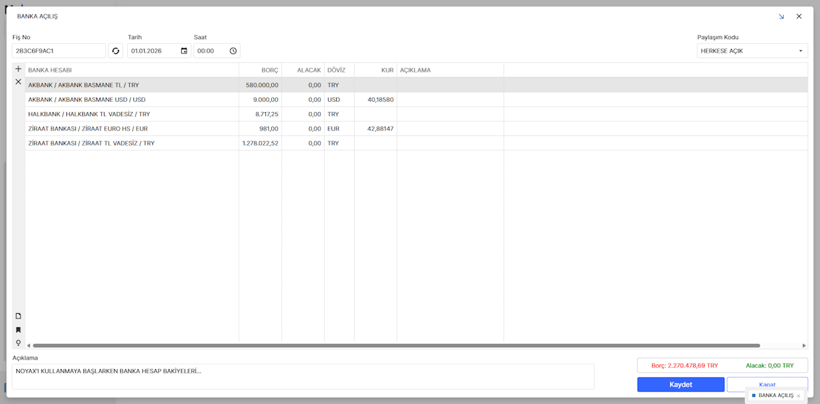Click the add row plus icon
This screenshot has width=820, height=404.
click(x=18, y=69)
